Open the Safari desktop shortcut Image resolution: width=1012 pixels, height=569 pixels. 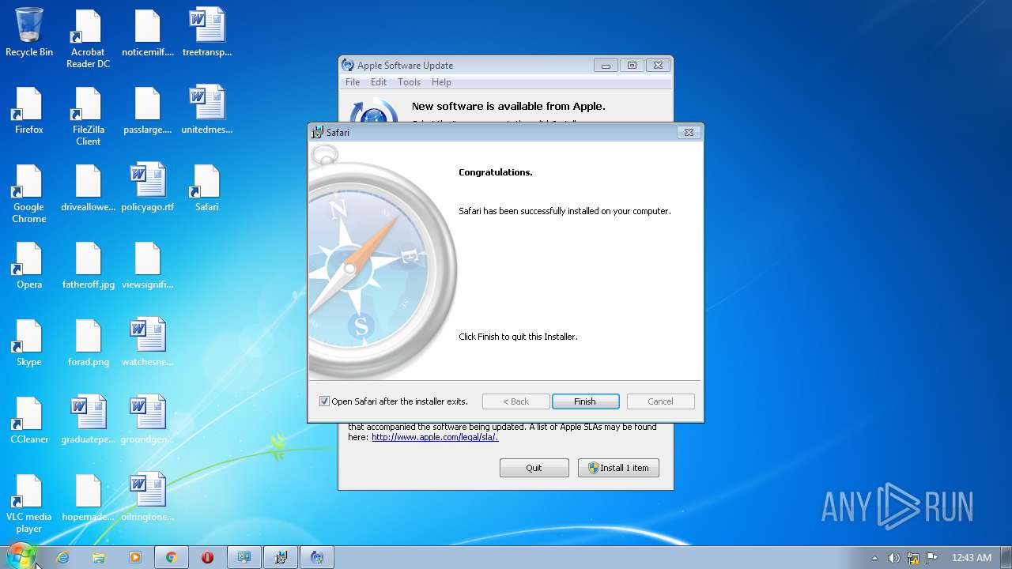tap(206, 187)
